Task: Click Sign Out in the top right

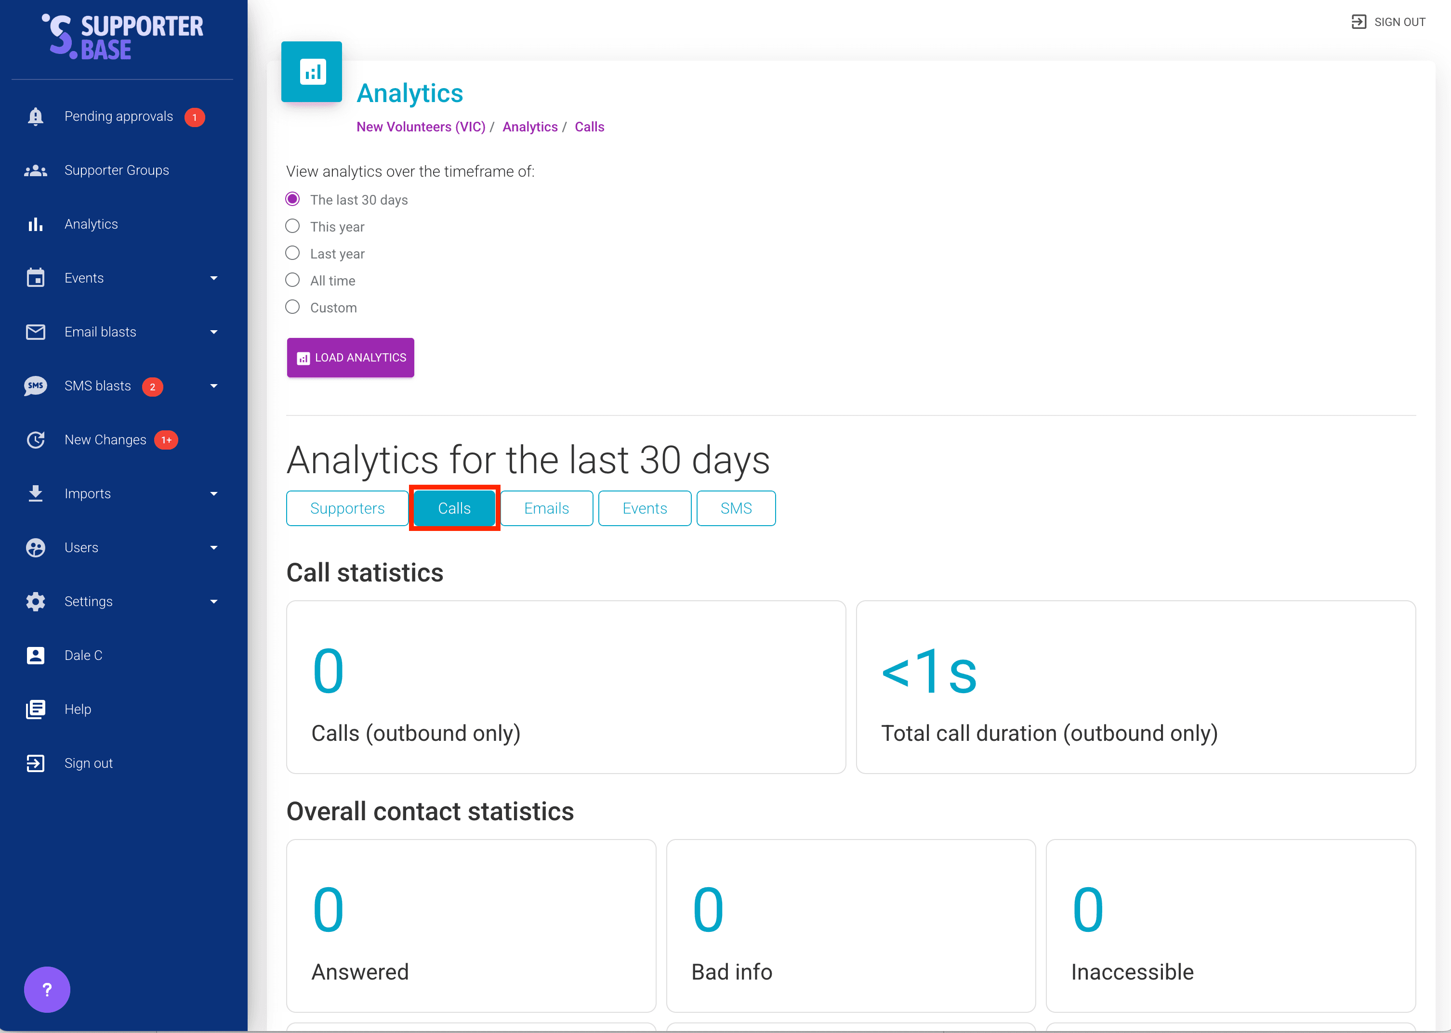Action: [x=1389, y=22]
